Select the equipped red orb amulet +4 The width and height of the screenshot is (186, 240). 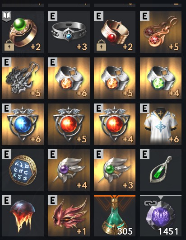pos(115,124)
